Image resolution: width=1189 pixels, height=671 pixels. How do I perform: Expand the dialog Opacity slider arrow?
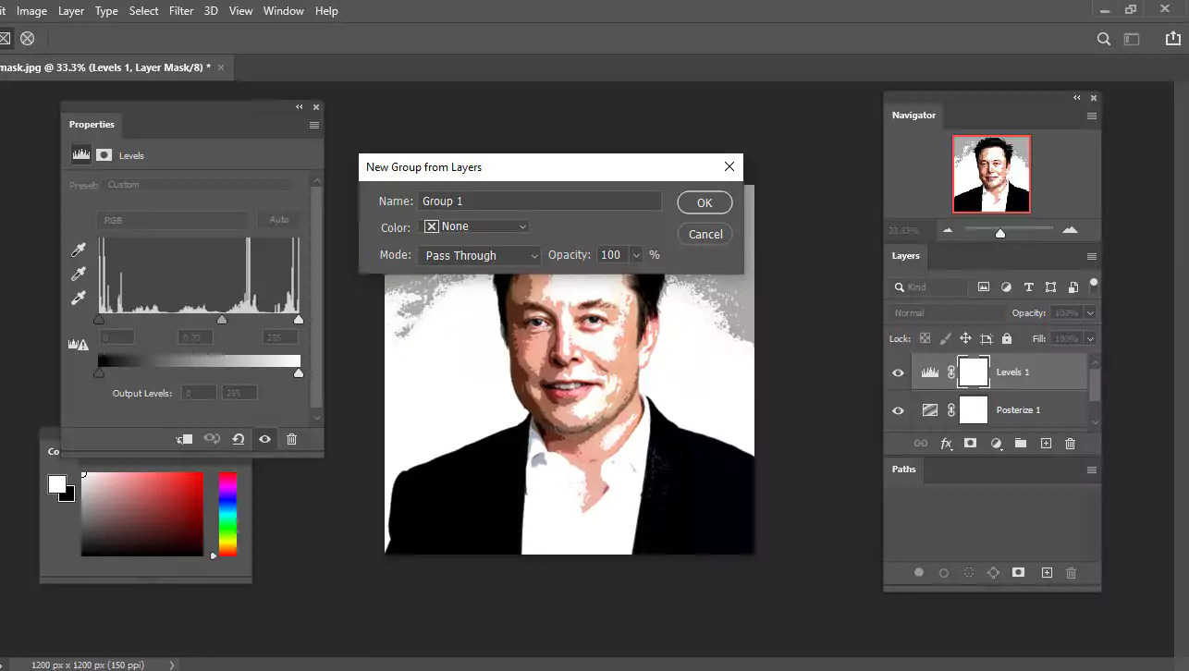[x=635, y=254]
